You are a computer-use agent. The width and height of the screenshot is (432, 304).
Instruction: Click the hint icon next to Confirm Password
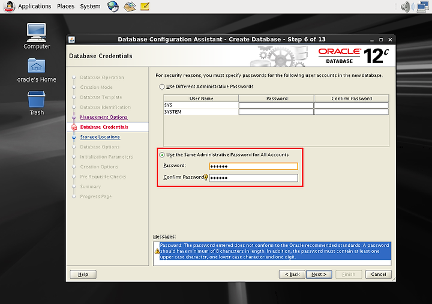[206, 177]
